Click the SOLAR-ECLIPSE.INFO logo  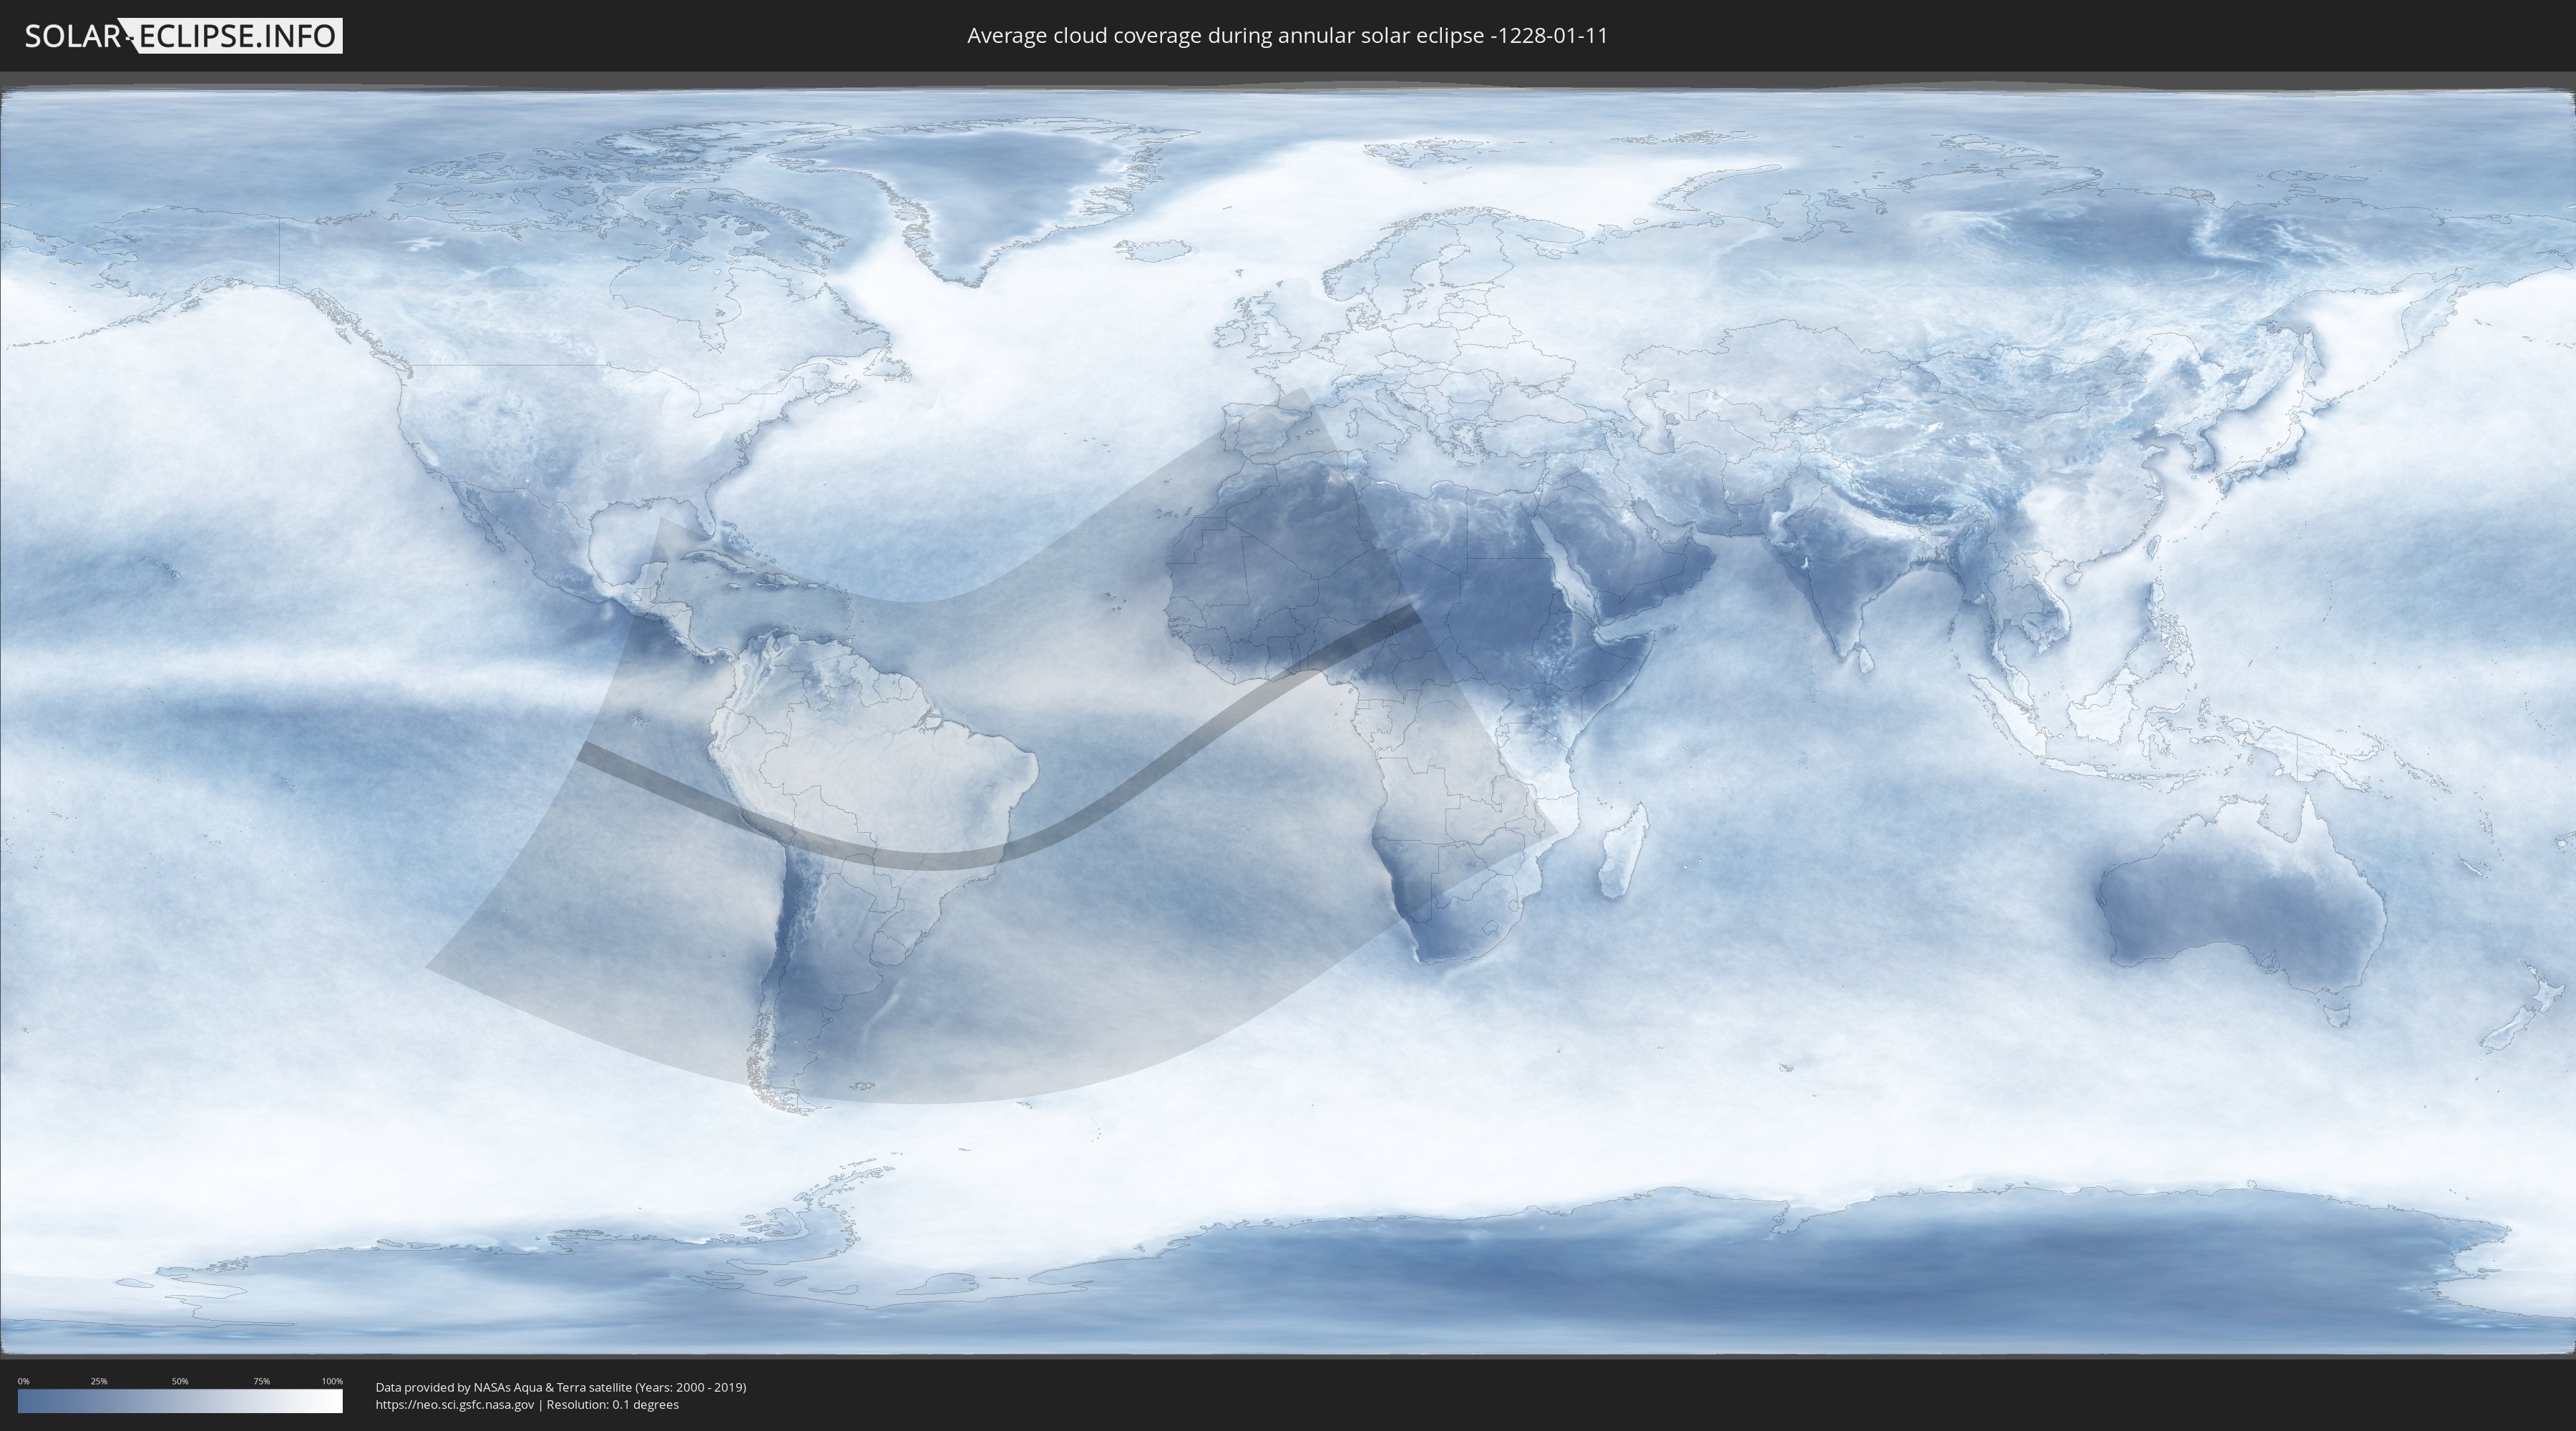183,36
